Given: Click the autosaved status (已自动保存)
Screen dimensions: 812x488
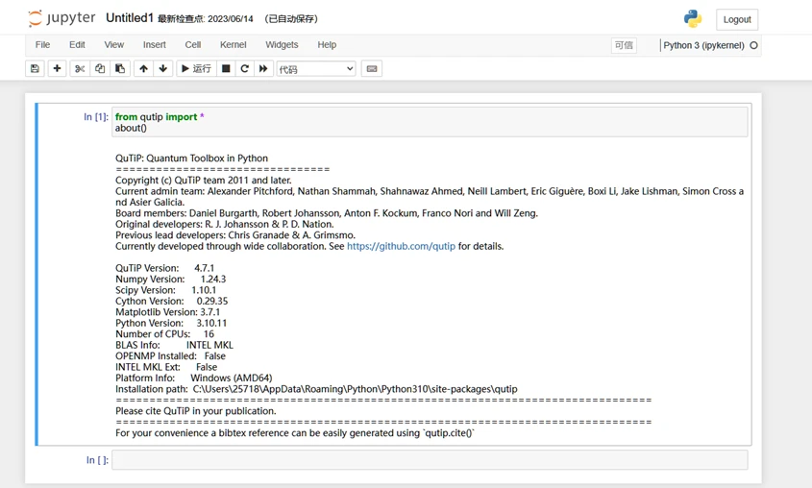Looking at the screenshot, I should [x=291, y=18].
